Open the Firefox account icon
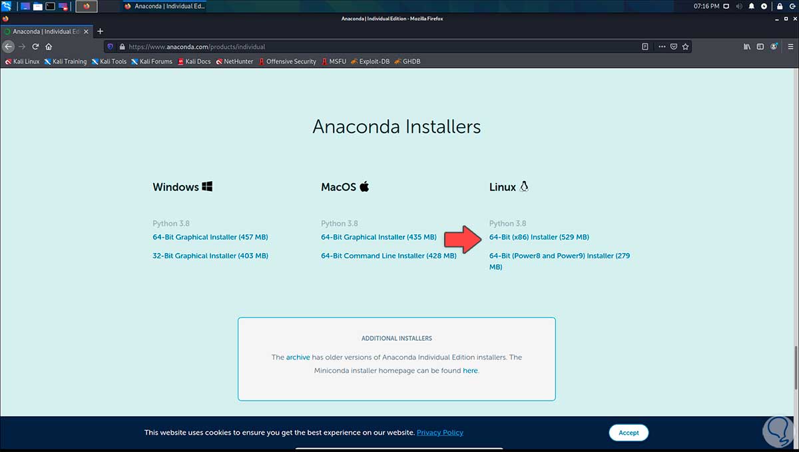 point(774,47)
